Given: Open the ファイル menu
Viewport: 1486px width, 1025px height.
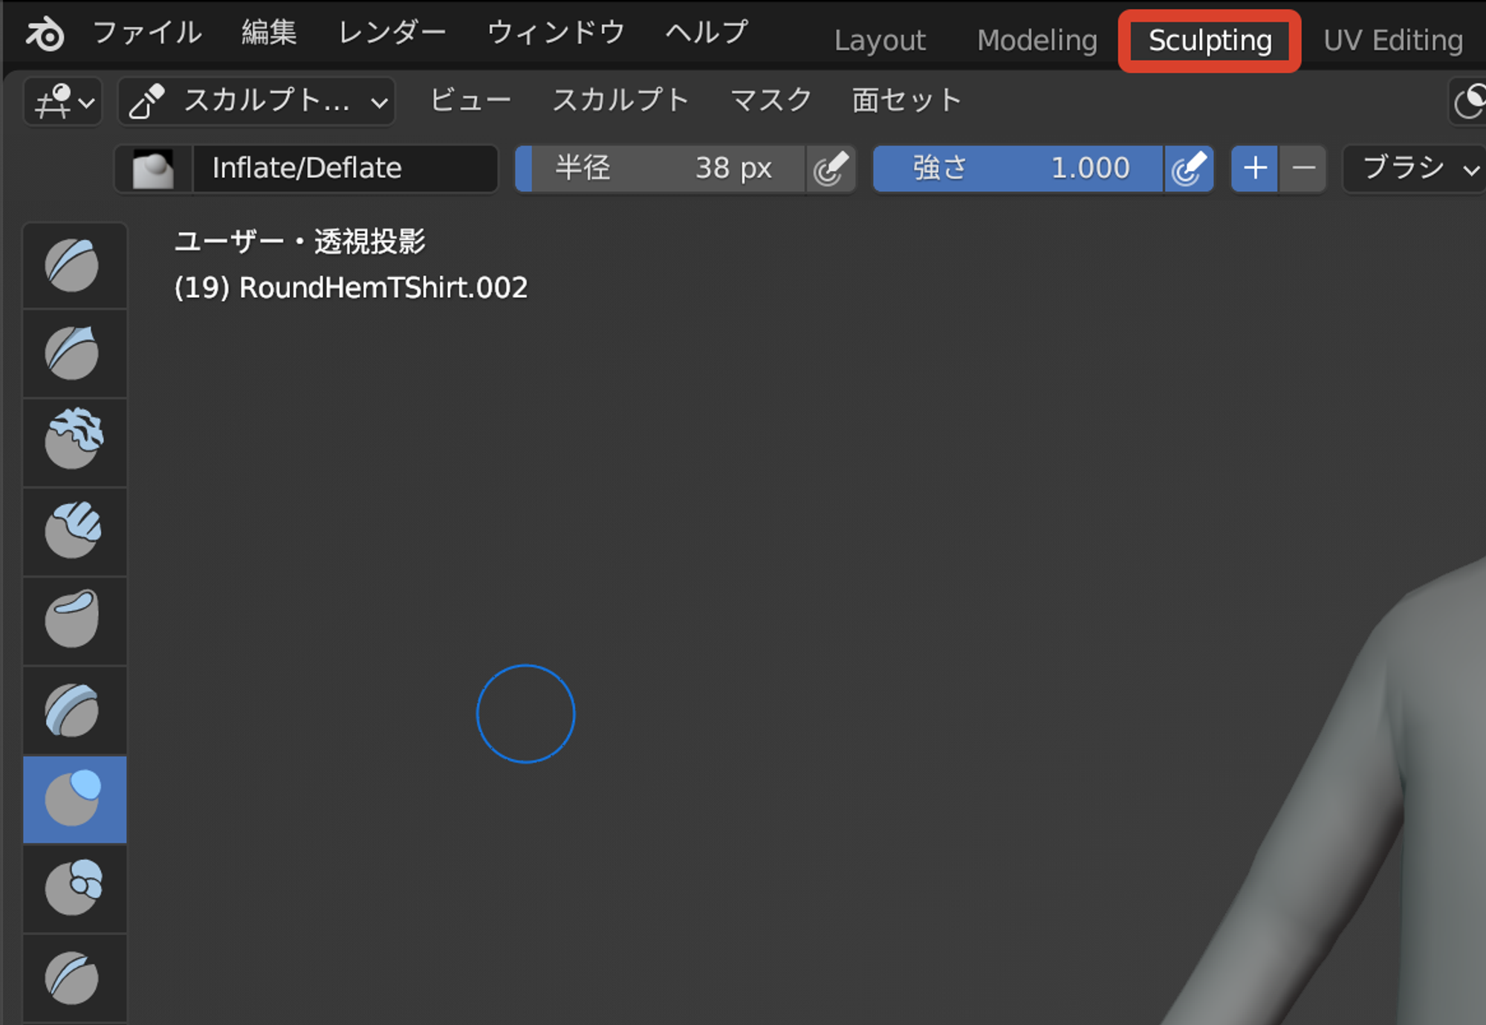Looking at the screenshot, I should (147, 33).
